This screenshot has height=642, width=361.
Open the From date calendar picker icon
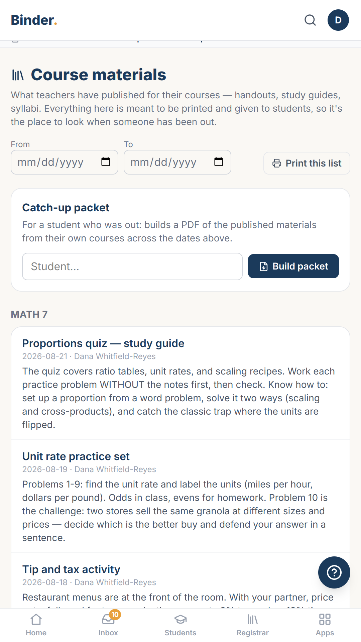106,162
